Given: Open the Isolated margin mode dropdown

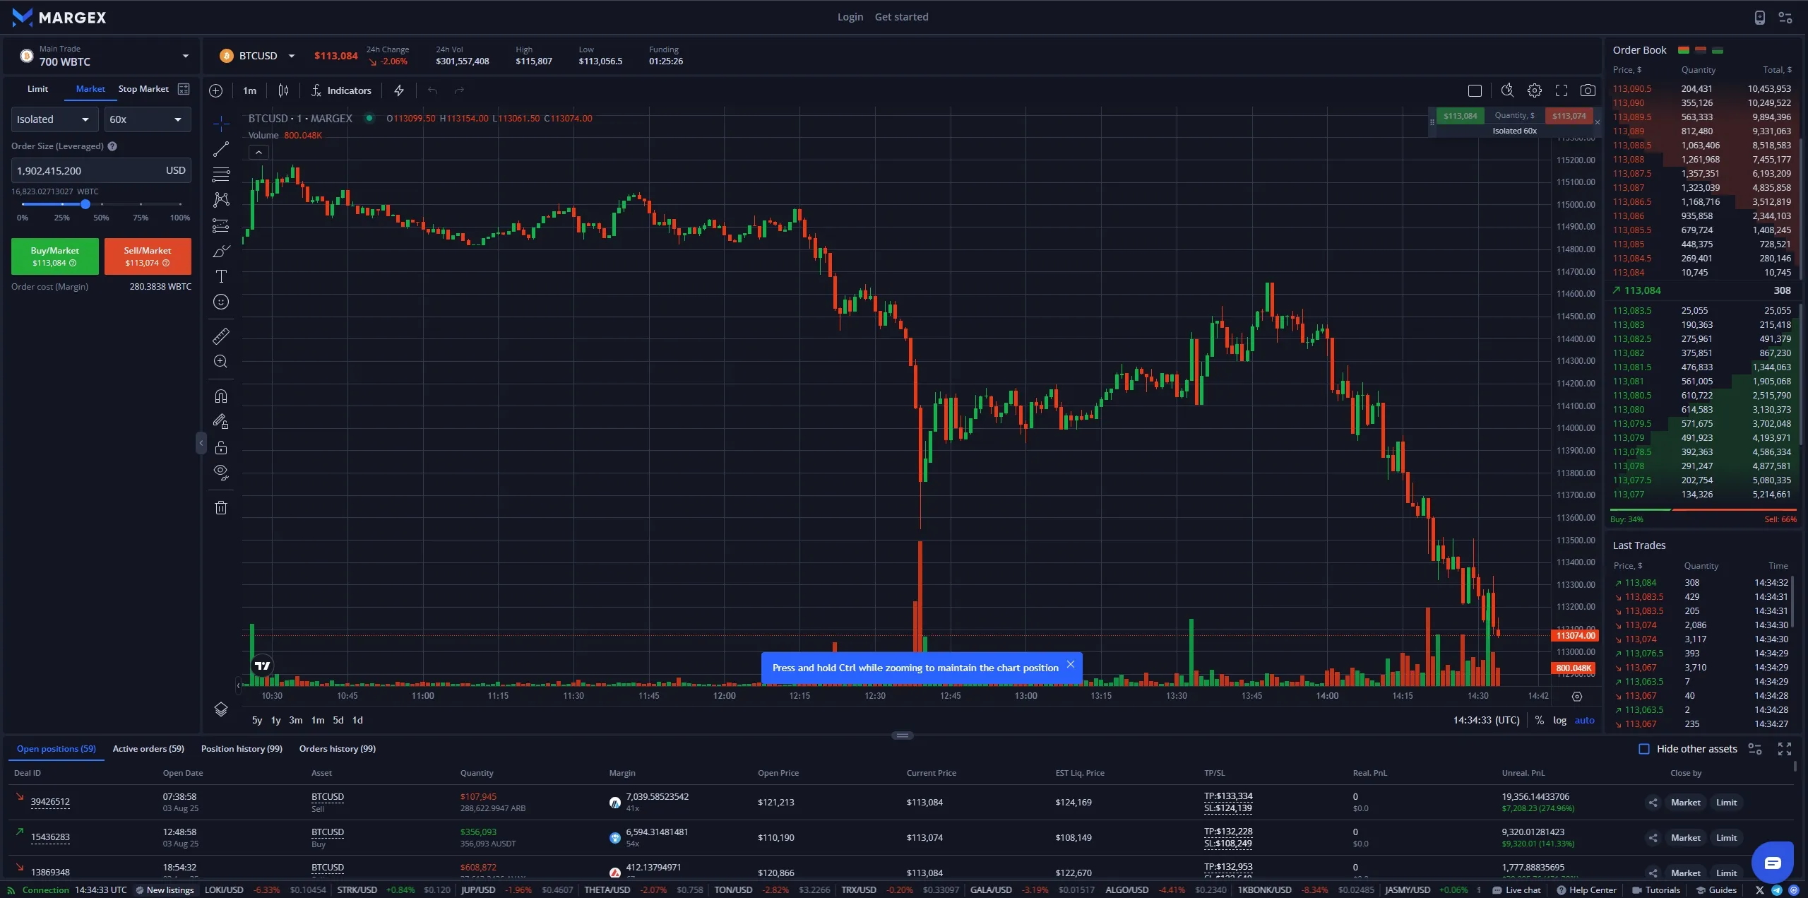Looking at the screenshot, I should (x=54, y=119).
